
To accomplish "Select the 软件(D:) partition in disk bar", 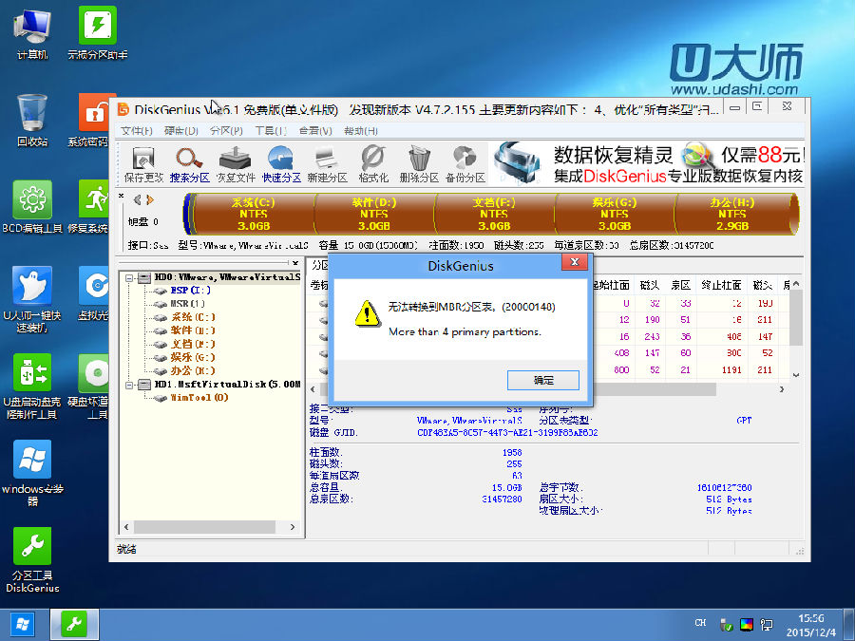I will point(374,214).
